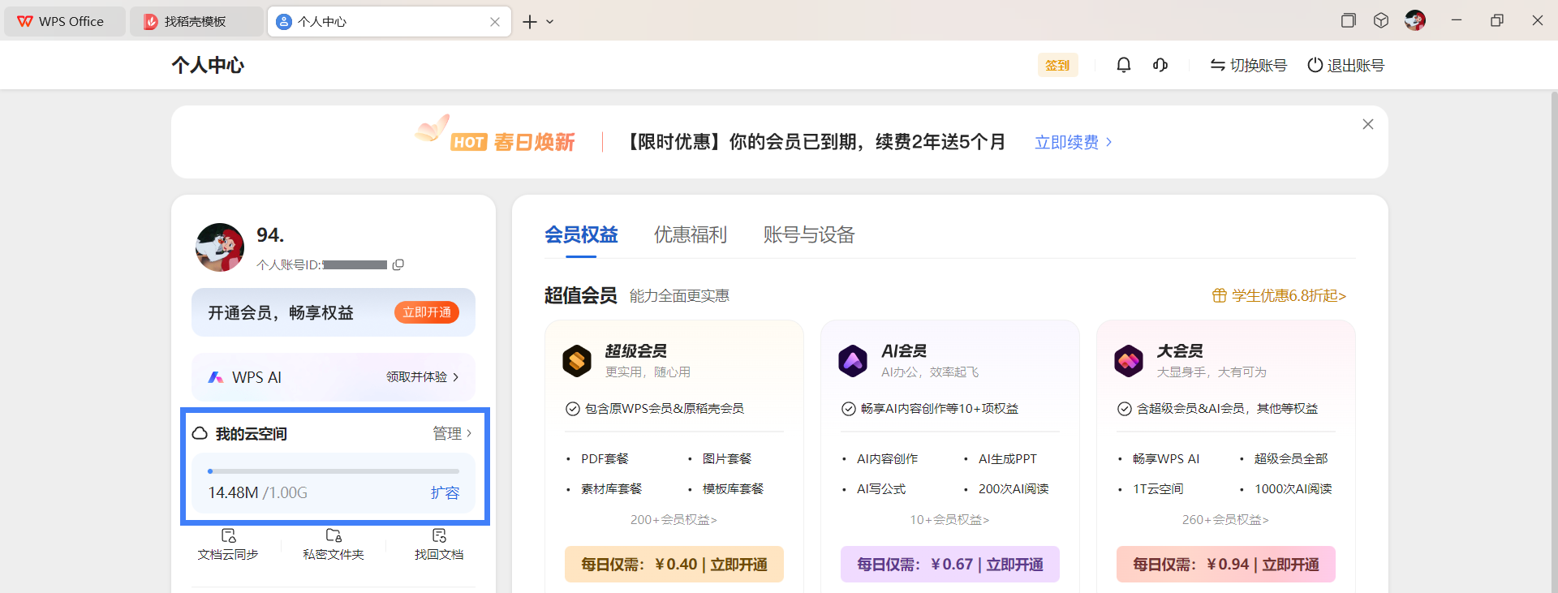
Task: Click the 图片套餐 benefit item
Action: click(727, 458)
